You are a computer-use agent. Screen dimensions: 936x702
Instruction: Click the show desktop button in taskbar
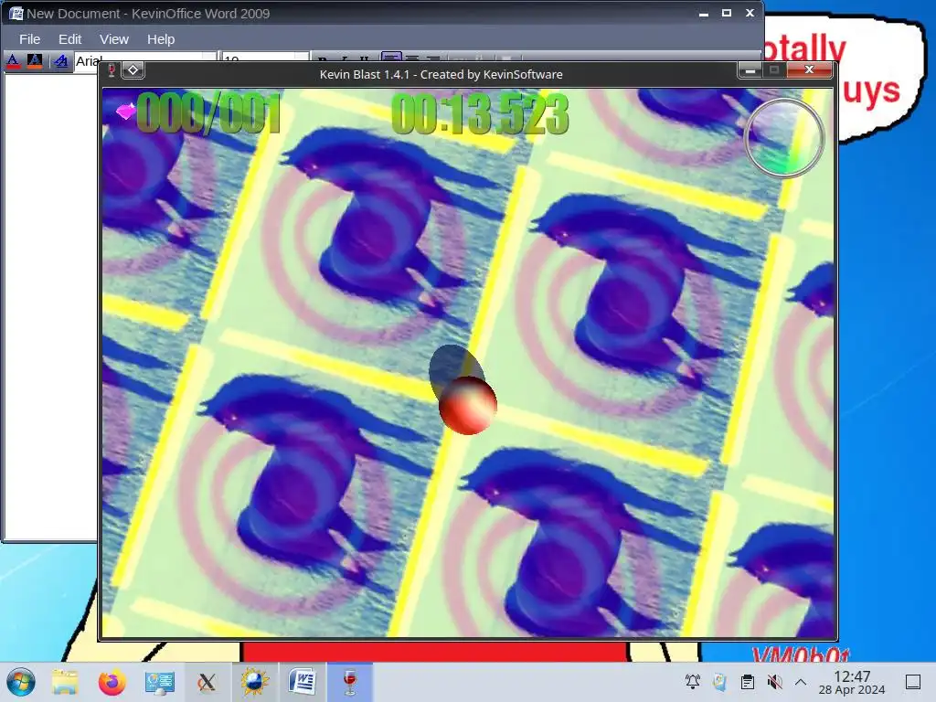[913, 682]
